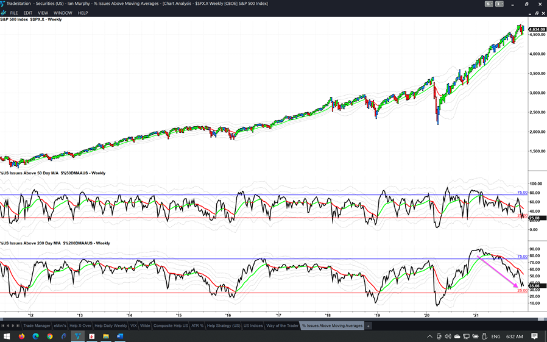Switch to the Trade Manager tab
547x342 pixels.
pos(37,326)
